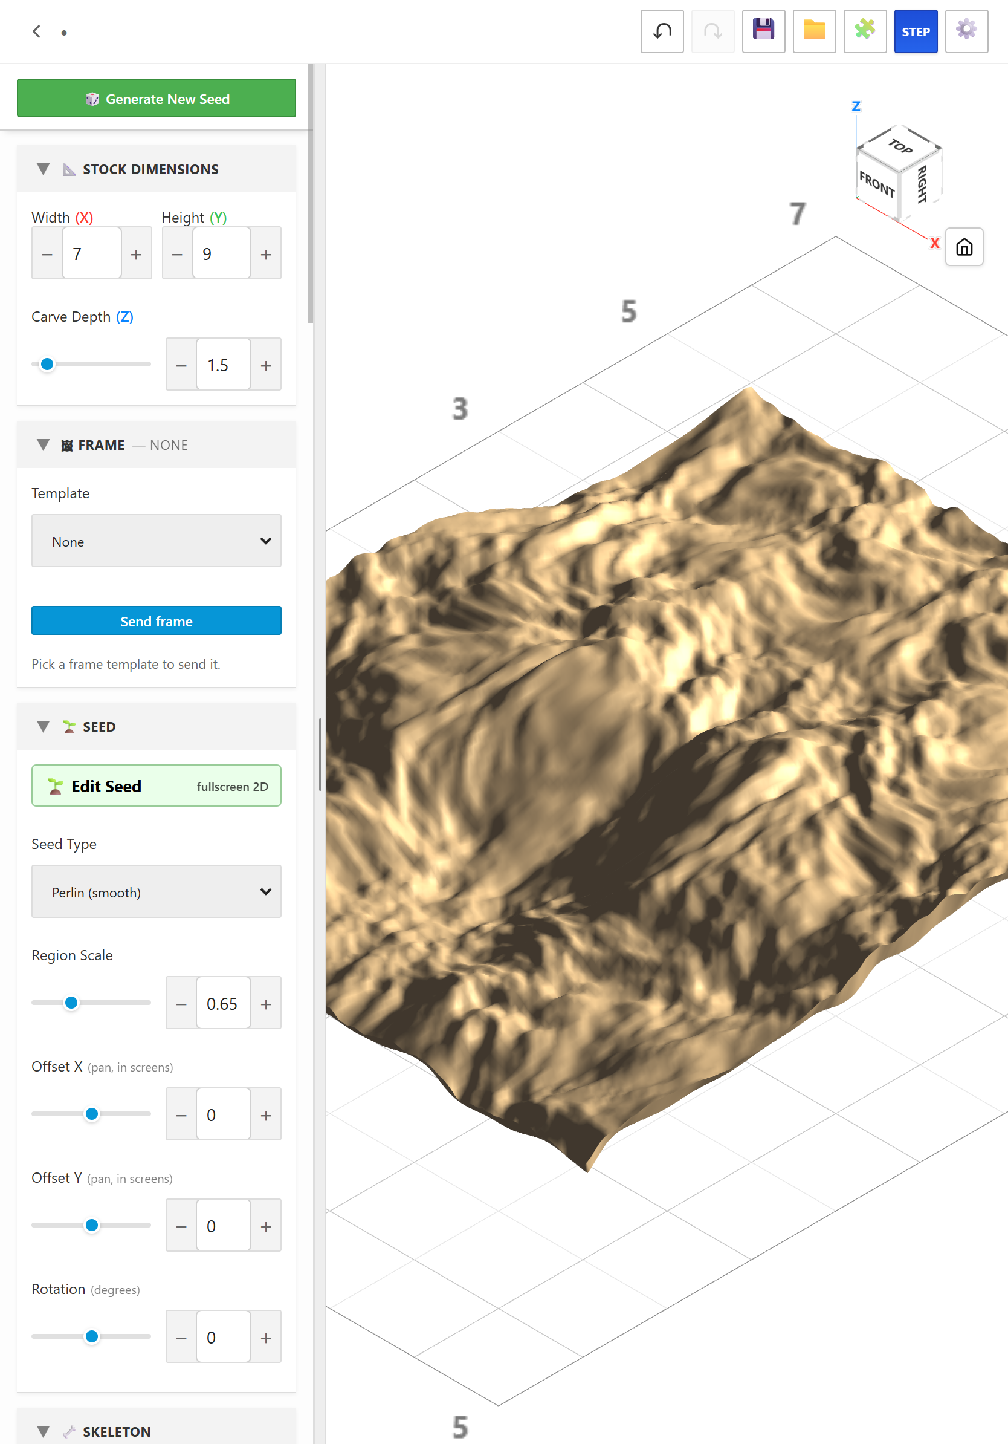Viewport: 1008px width, 1444px height.
Task: Reset view with the home icon
Action: [964, 247]
